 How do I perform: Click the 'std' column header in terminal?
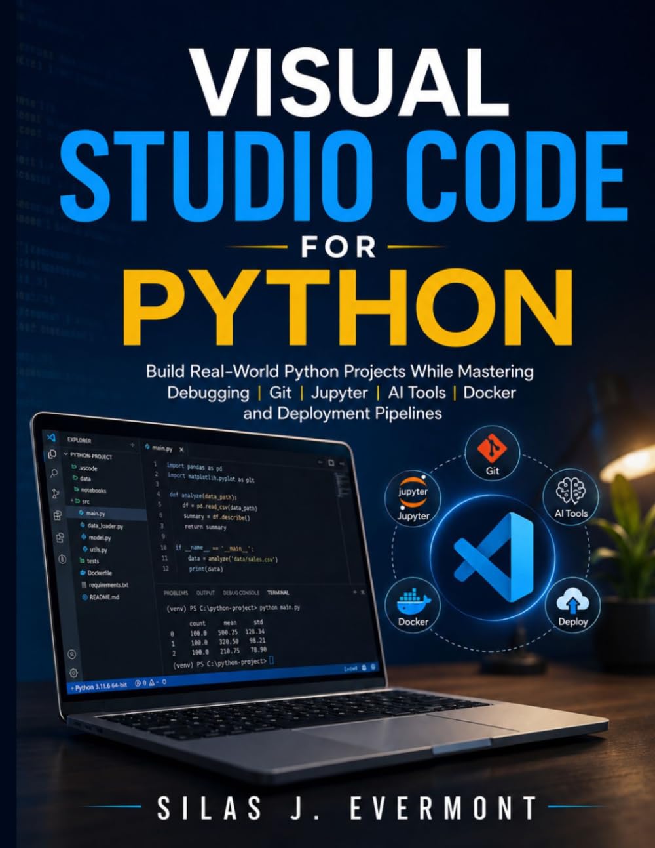pyautogui.click(x=257, y=622)
